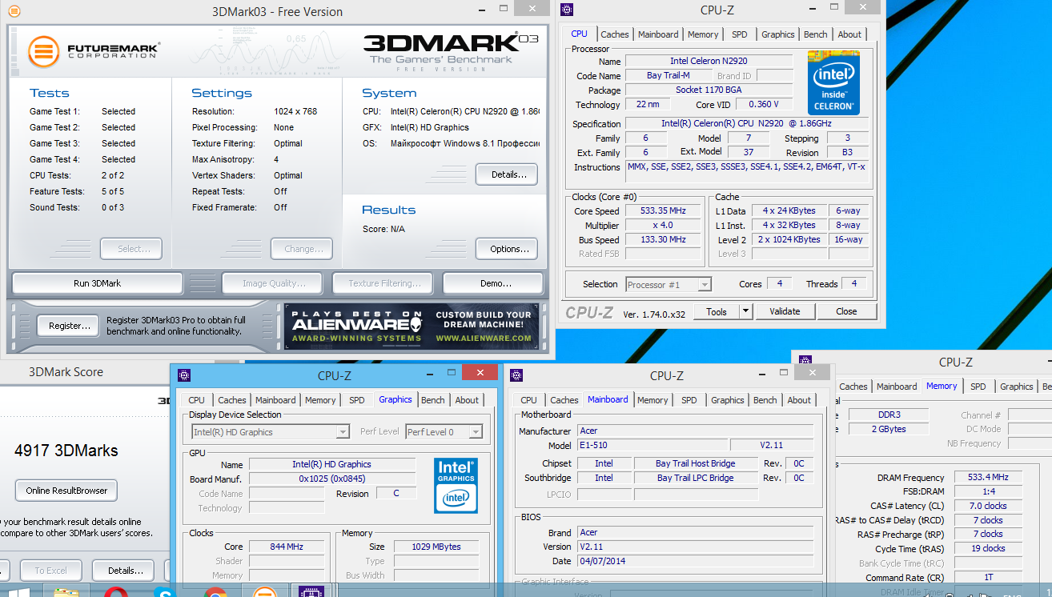Viewport: 1052px width, 597px height.
Task: Click the orange 3DMark03 title bar icon
Action: coord(14,11)
